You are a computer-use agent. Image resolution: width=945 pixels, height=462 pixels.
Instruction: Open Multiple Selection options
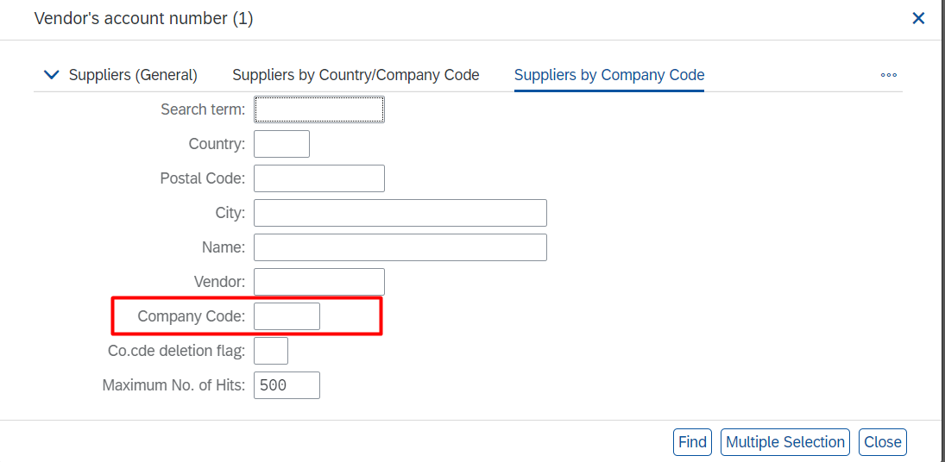(x=785, y=442)
